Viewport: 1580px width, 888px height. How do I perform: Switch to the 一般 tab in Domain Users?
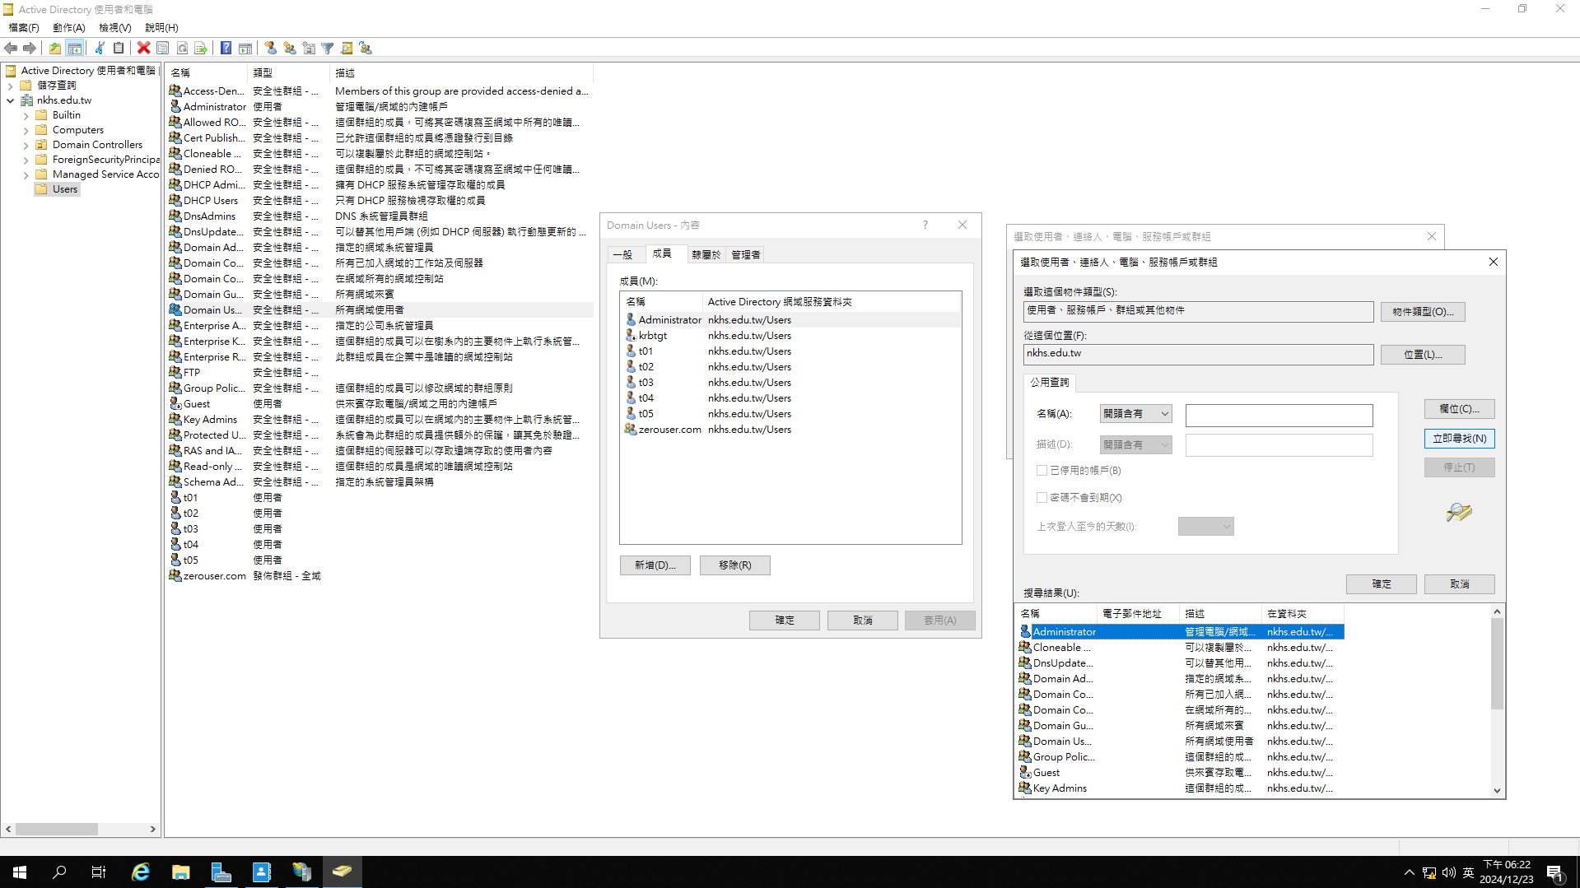click(623, 255)
